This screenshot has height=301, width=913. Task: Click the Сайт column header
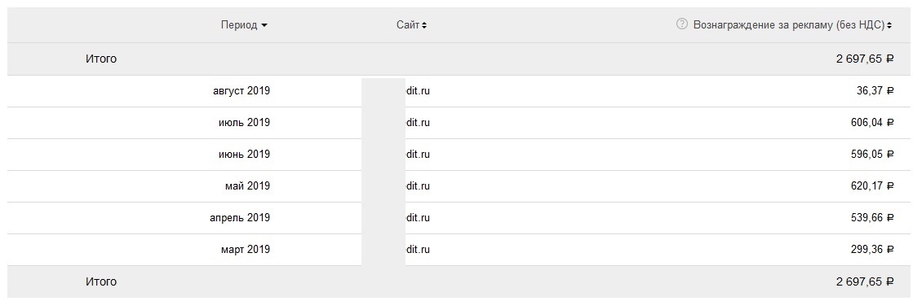(x=408, y=25)
